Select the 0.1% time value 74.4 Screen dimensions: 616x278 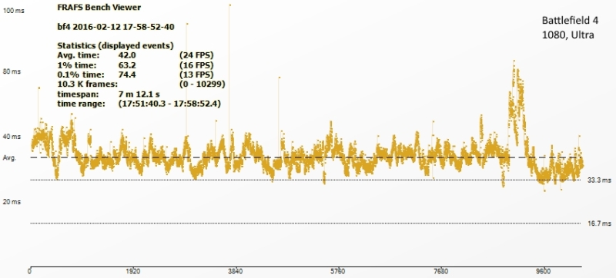click(x=127, y=74)
